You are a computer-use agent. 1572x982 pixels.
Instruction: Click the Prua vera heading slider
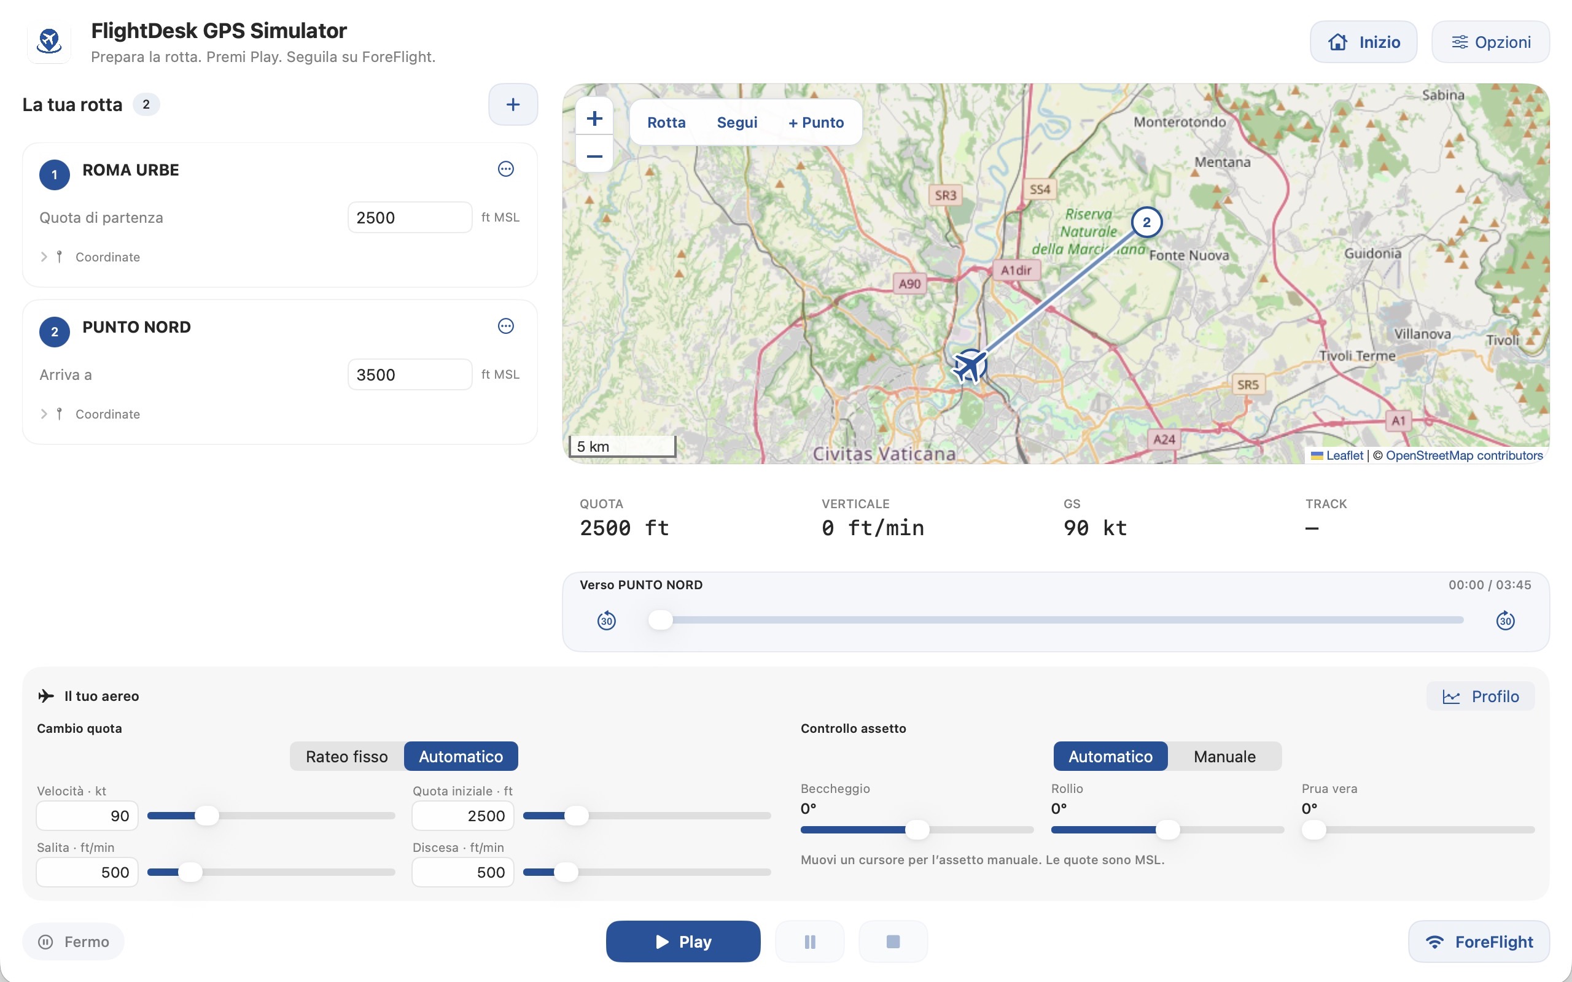(1418, 829)
